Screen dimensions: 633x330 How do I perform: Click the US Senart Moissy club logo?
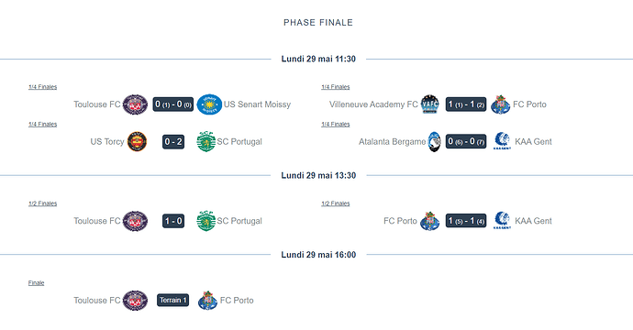(209, 104)
